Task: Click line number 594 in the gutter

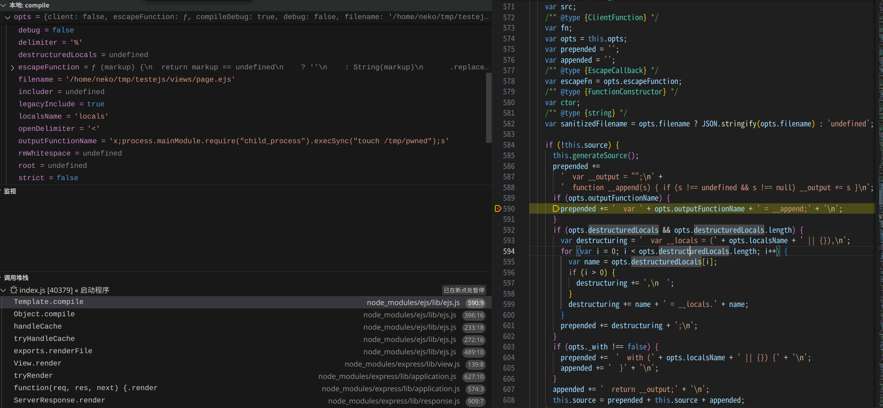Action: point(508,251)
